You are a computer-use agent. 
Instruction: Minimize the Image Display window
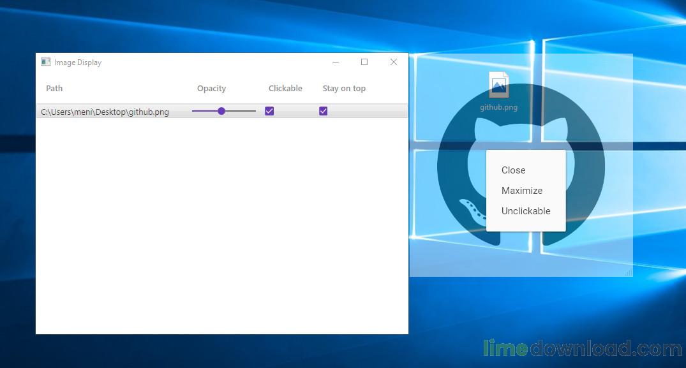pos(336,62)
